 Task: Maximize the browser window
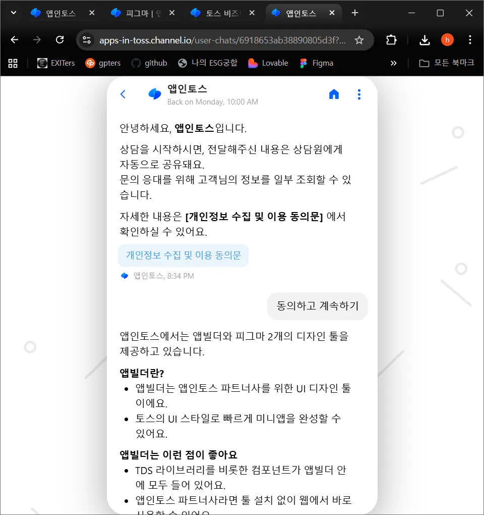click(440, 13)
